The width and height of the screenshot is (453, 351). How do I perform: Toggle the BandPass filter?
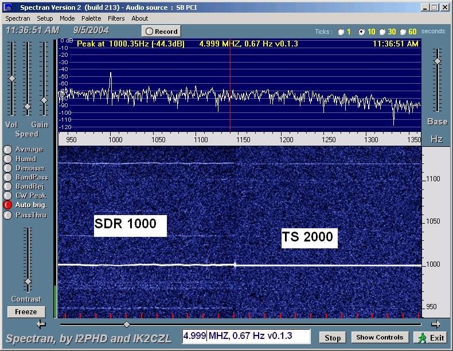tap(7, 177)
